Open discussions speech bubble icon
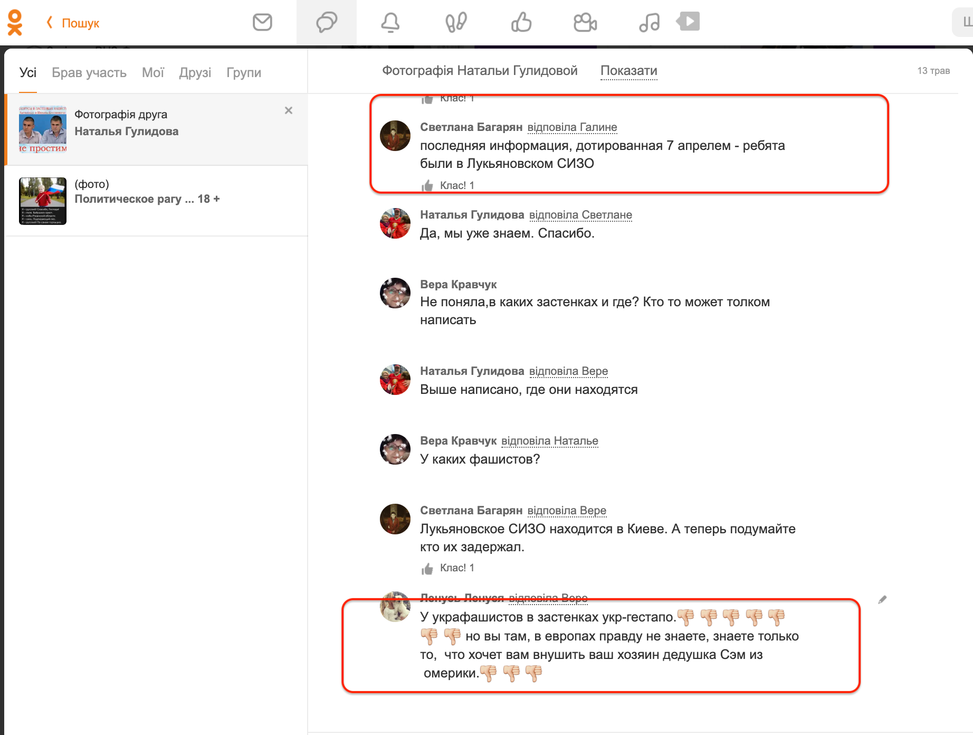The height and width of the screenshot is (735, 973). click(327, 23)
